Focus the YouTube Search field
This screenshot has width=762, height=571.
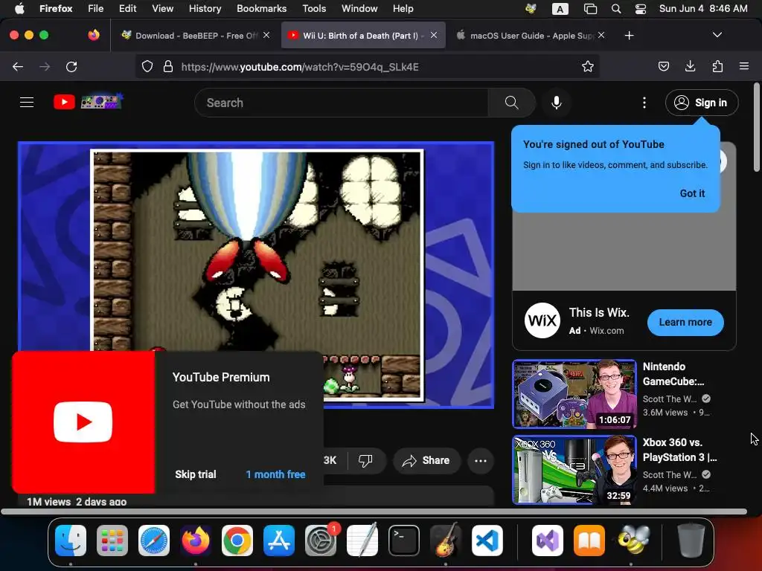coord(341,103)
